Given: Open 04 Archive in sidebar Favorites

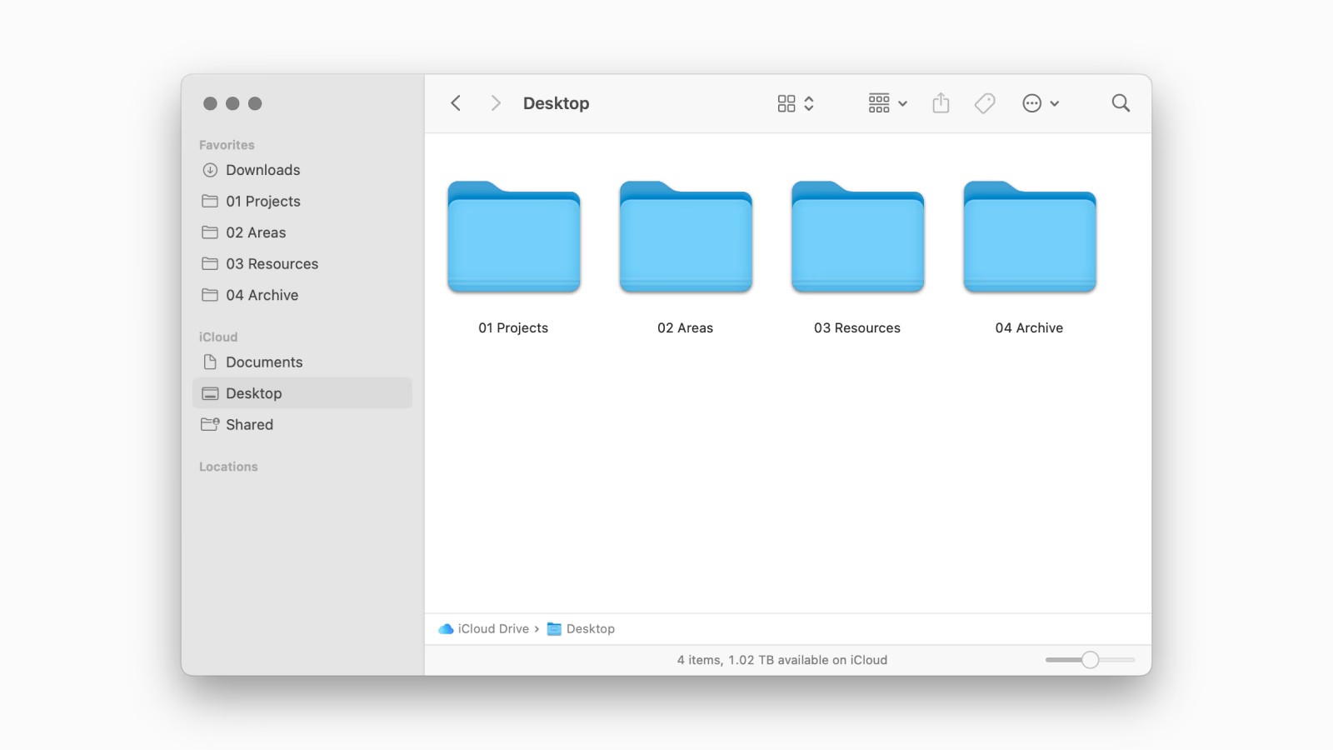Looking at the screenshot, I should point(302,295).
